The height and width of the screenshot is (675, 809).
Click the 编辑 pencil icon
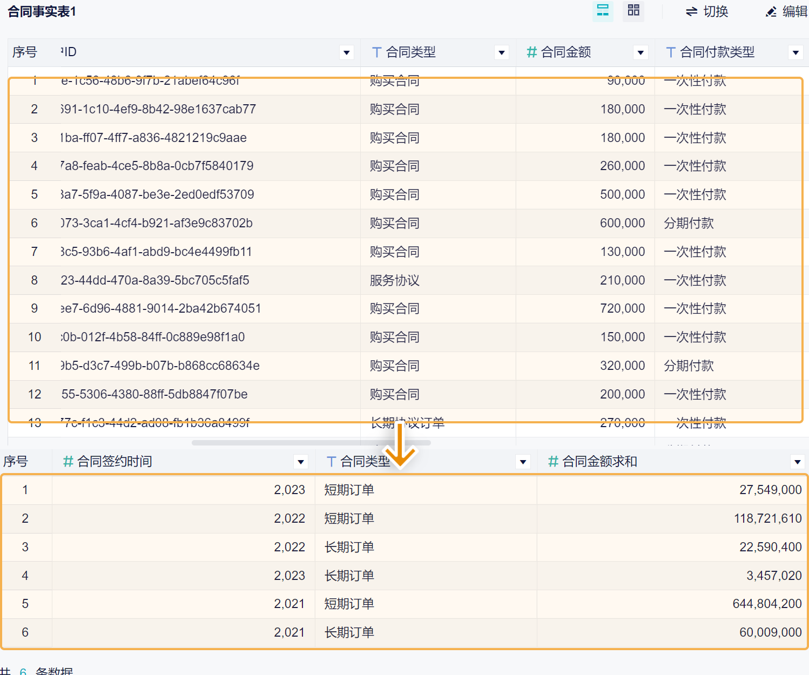772,11
